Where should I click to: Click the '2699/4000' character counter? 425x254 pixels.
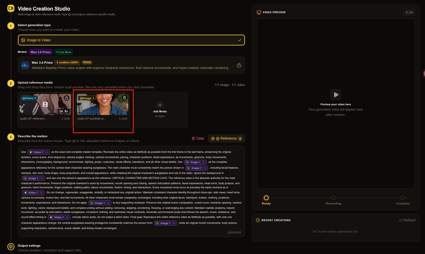click(x=234, y=233)
